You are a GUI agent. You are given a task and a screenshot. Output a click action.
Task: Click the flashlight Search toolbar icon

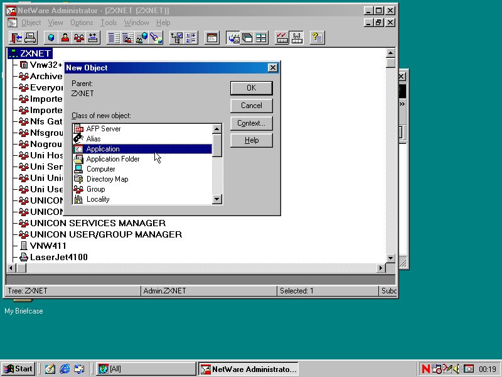156,38
